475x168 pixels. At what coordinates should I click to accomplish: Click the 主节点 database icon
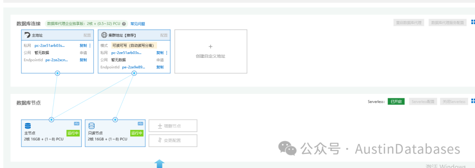28,126
